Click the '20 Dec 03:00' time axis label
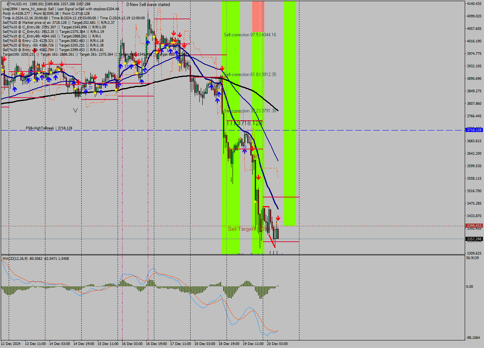 coord(277,344)
